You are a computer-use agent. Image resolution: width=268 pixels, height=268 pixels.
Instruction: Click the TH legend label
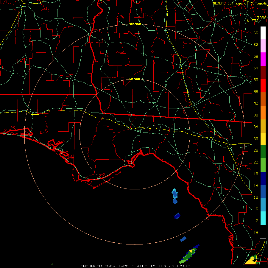pyautogui.click(x=256, y=233)
